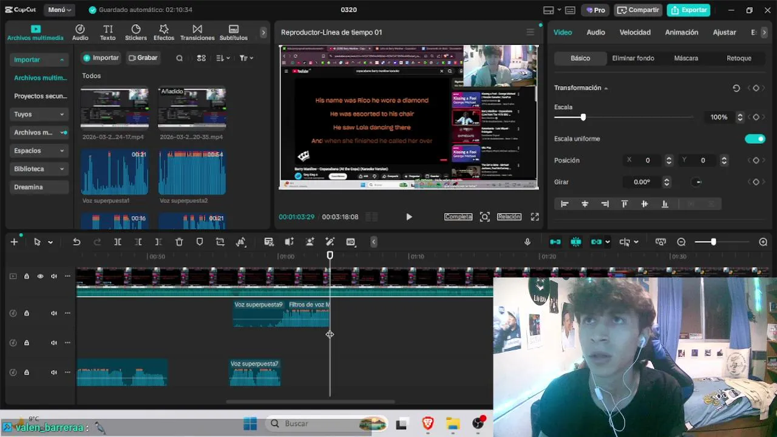777x437 pixels.
Task: Click the Compartir button
Action: 638,10
